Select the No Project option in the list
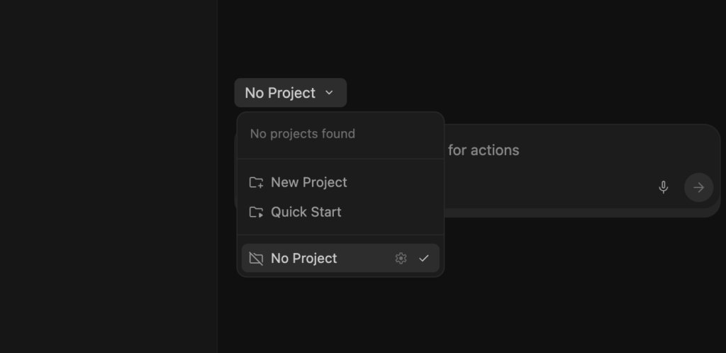Image resolution: width=726 pixels, height=353 pixels. click(x=340, y=258)
